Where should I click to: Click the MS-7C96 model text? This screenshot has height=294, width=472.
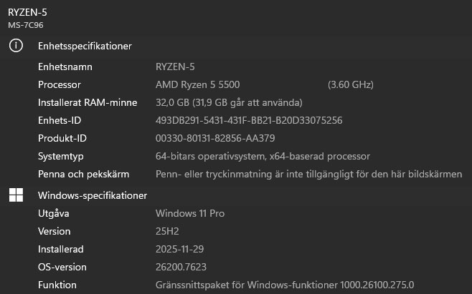(26, 24)
